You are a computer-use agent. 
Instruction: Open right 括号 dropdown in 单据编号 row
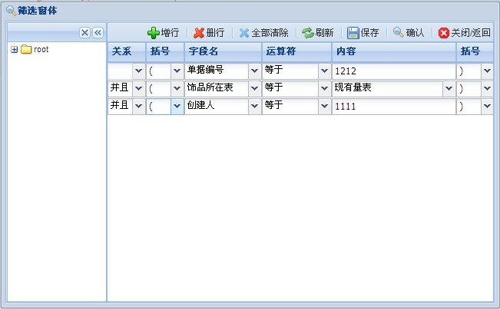point(487,71)
